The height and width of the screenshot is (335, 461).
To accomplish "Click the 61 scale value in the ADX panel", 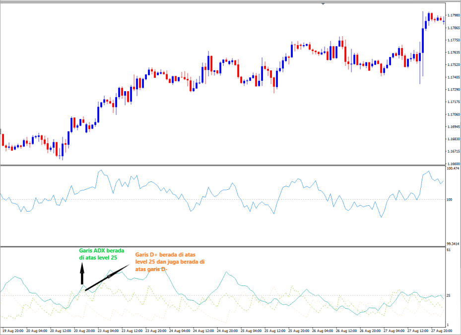I will tap(449, 250).
